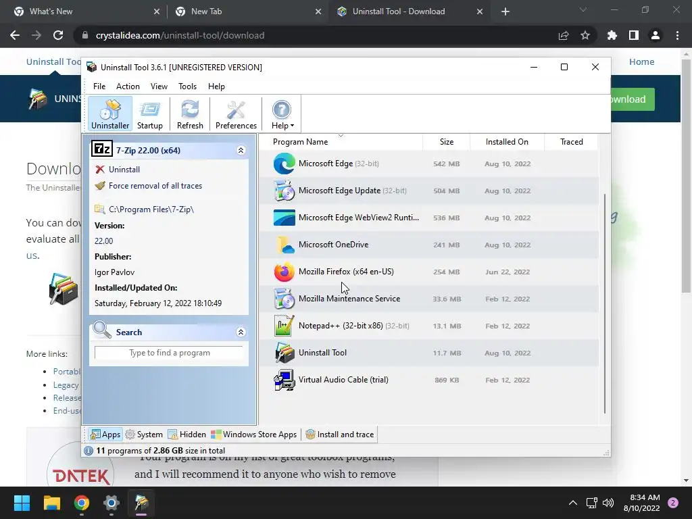Click the magnifier Search icon
The image size is (692, 519).
tap(102, 330)
